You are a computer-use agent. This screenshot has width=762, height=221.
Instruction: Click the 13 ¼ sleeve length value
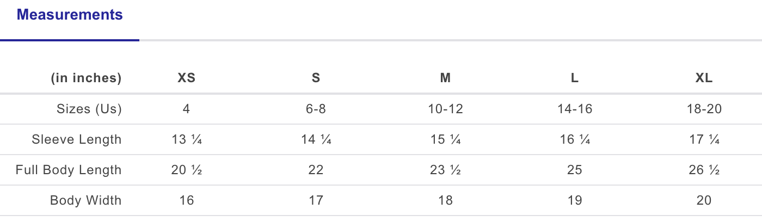click(187, 139)
